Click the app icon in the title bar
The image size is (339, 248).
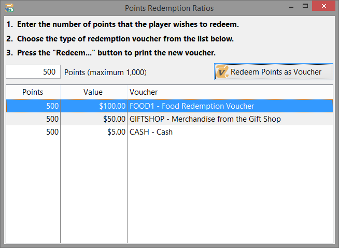tap(9, 8)
